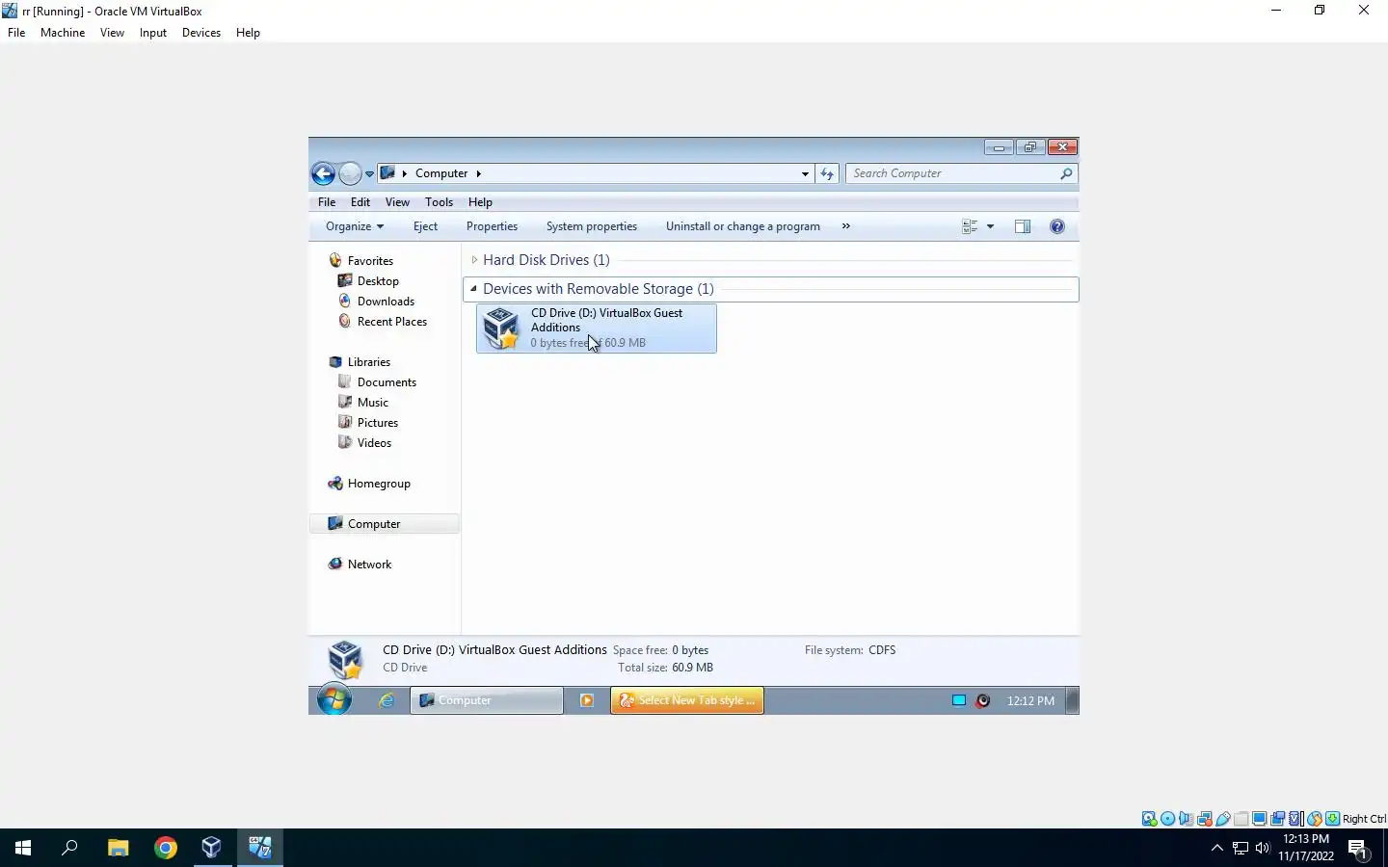
Task: Open the Explorer Edit menu
Action: pyautogui.click(x=360, y=202)
